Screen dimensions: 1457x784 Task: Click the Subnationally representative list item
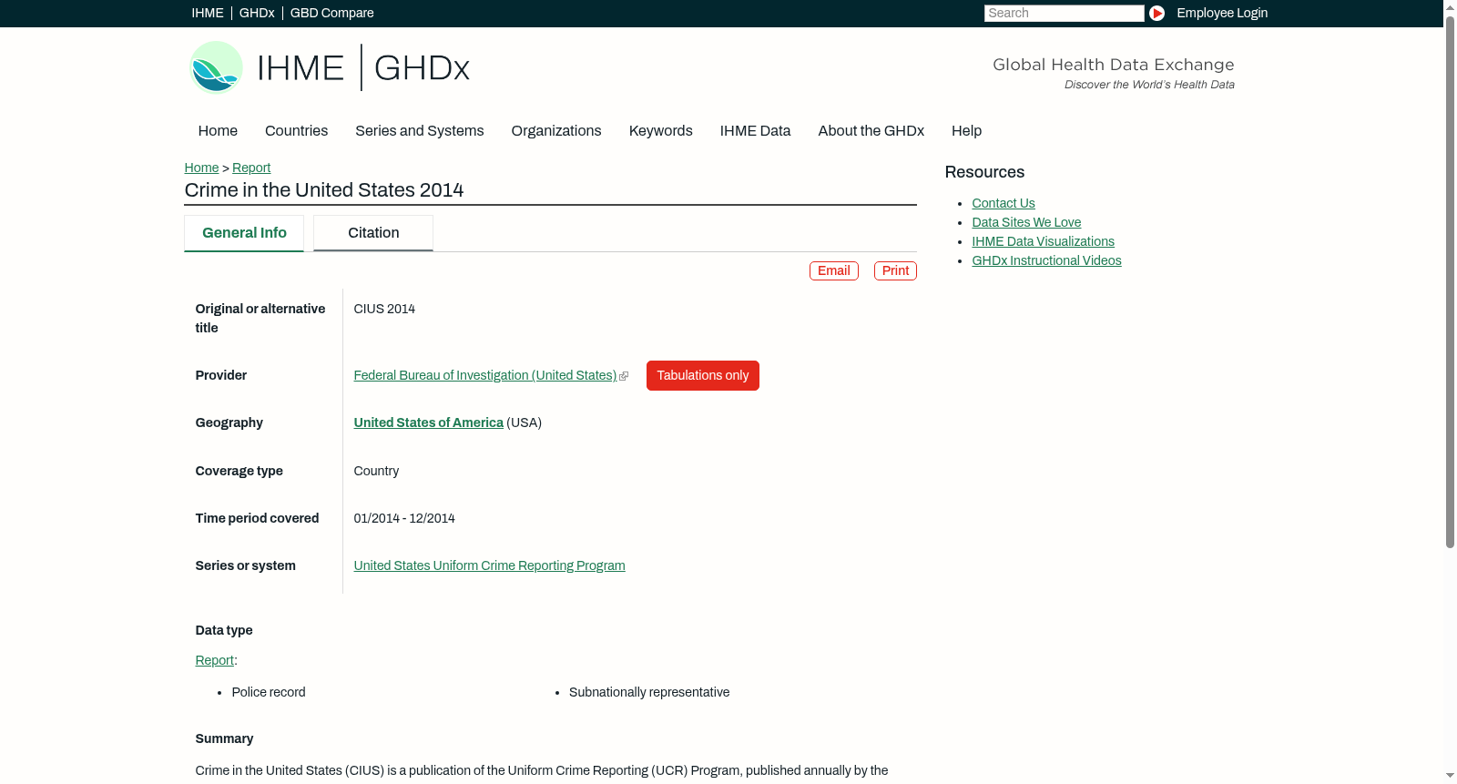[x=649, y=692]
